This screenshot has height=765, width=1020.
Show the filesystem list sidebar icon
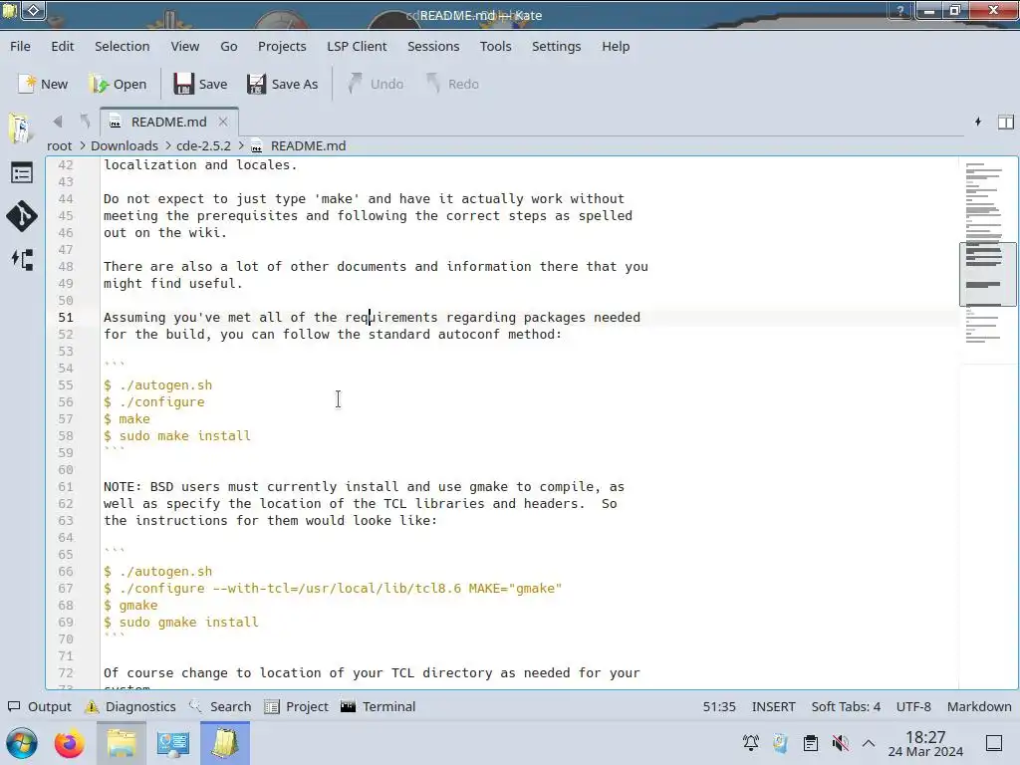(22, 173)
